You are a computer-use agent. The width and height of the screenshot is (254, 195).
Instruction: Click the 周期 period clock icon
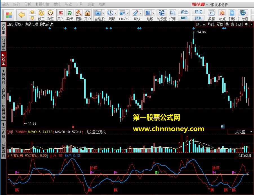(x=110, y=13)
